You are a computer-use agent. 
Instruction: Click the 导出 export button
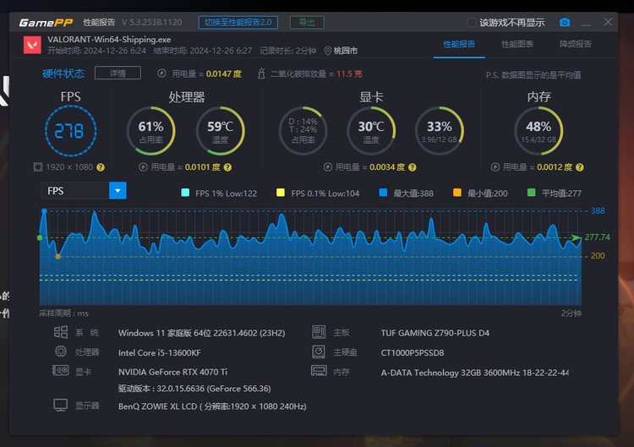(307, 22)
